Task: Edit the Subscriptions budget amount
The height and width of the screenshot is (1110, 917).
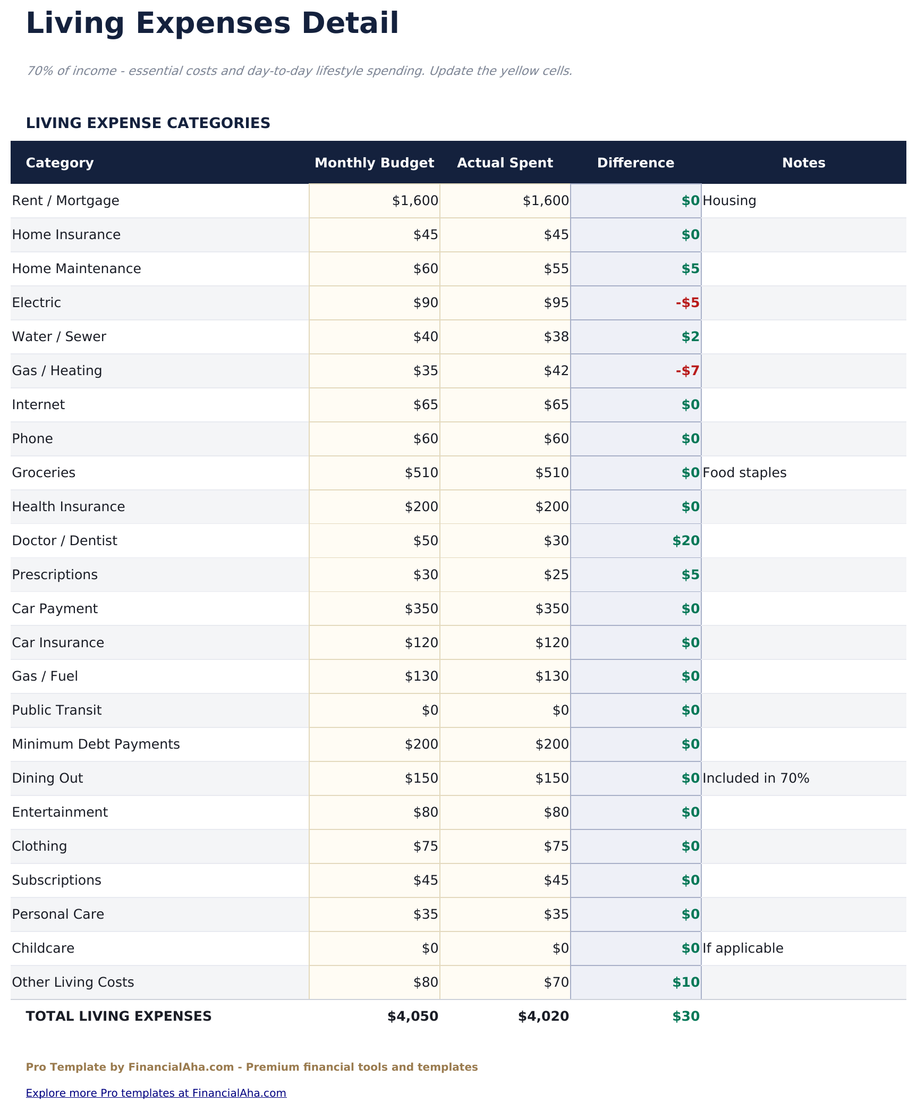Action: 375,880
